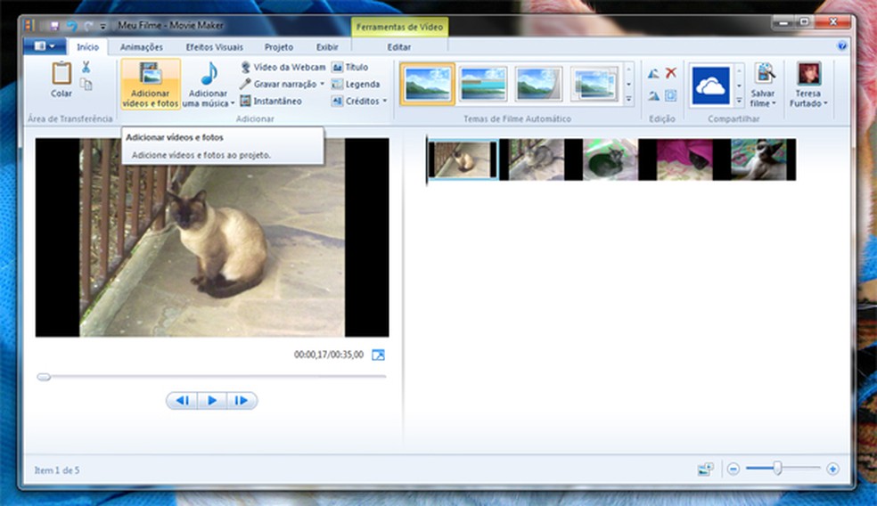The height and width of the screenshot is (506, 877).
Task: Toggle full screen preview icon
Action: (x=378, y=355)
